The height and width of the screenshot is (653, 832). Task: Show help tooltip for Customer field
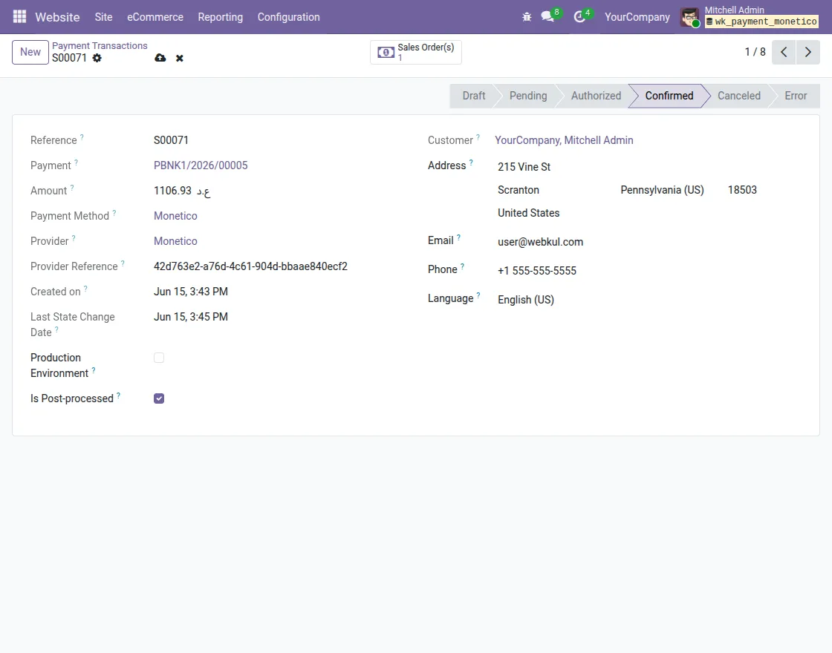[x=478, y=137]
